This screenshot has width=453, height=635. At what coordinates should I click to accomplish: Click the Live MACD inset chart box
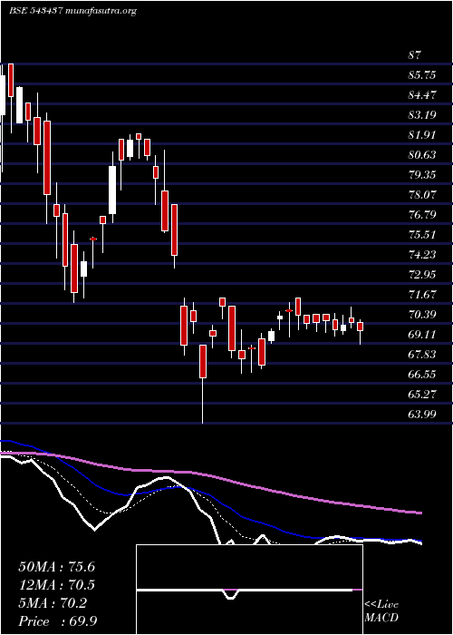[249, 590]
